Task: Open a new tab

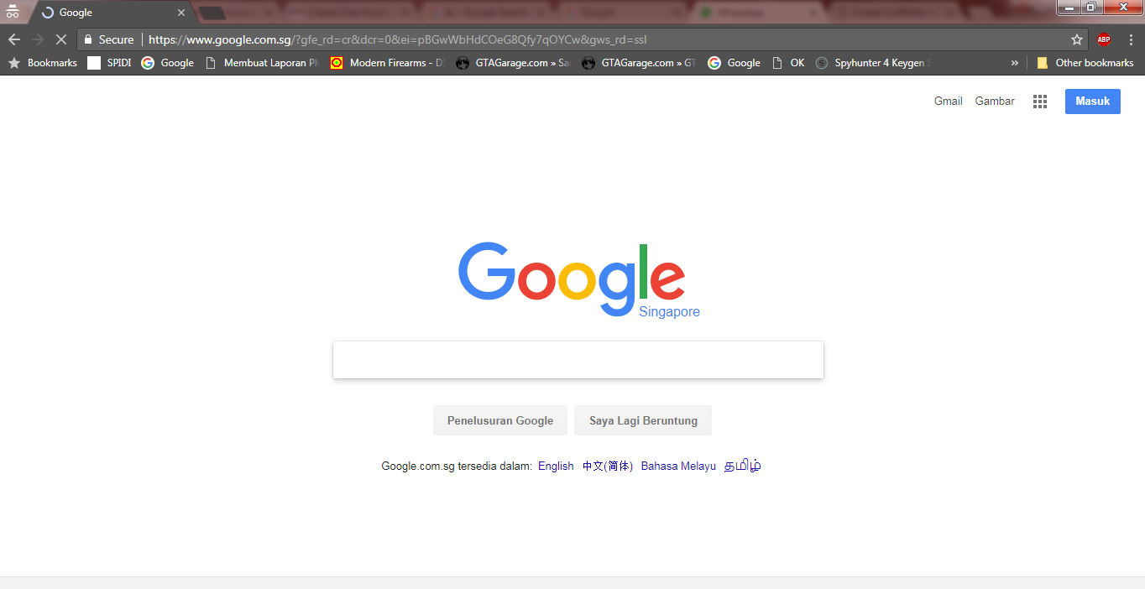Action: click(x=212, y=13)
